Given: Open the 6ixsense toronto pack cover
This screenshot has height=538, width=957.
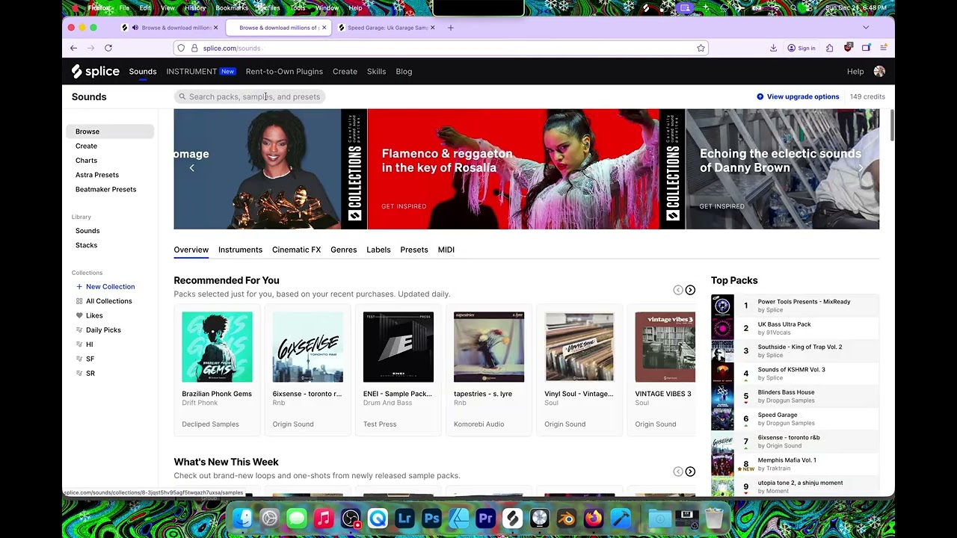Looking at the screenshot, I should click(307, 347).
